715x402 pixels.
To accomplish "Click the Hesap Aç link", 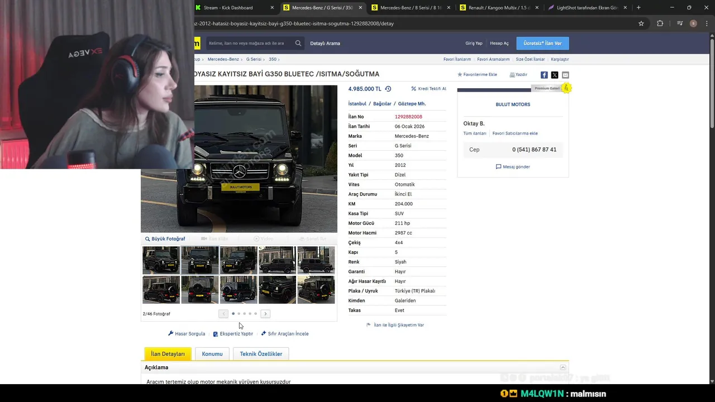I will pos(499,43).
